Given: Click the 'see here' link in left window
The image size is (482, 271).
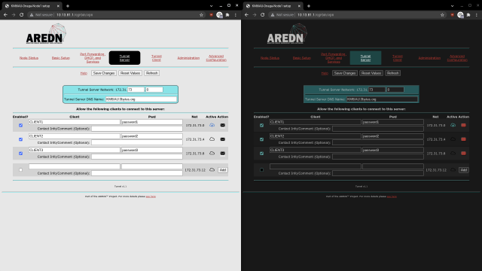Looking at the screenshot, I should pos(151,196).
